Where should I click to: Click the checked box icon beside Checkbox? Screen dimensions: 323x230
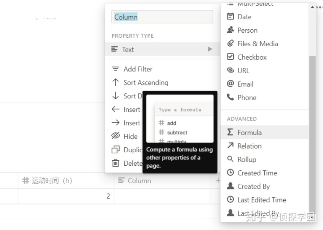230,57
